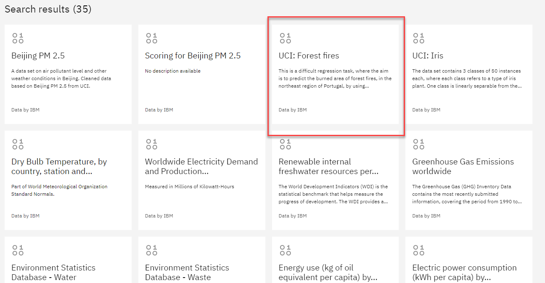Viewport: 545px width, 283px height.
Task: Click the data icon on Scoring for Beijing card
Action: [x=151, y=38]
